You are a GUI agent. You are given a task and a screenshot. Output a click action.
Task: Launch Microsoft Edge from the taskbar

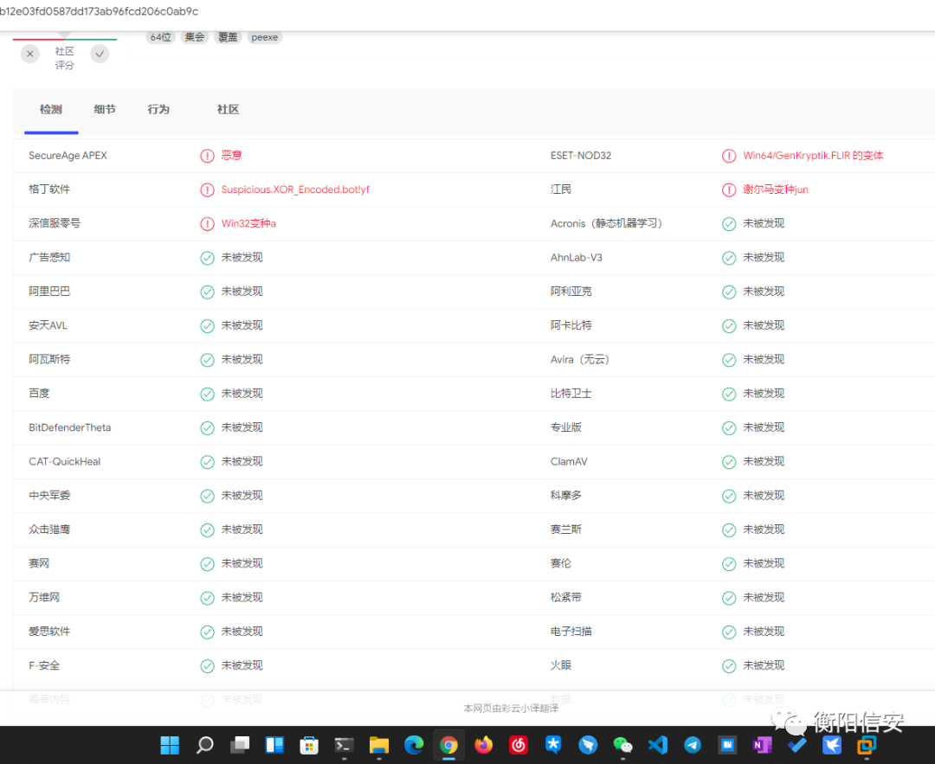414,745
